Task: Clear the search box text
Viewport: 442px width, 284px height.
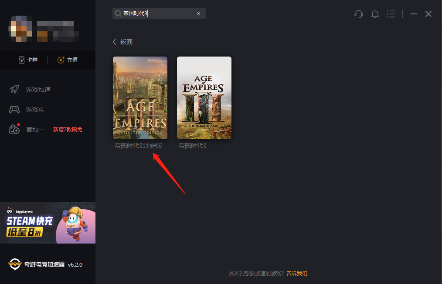Action: [198, 13]
